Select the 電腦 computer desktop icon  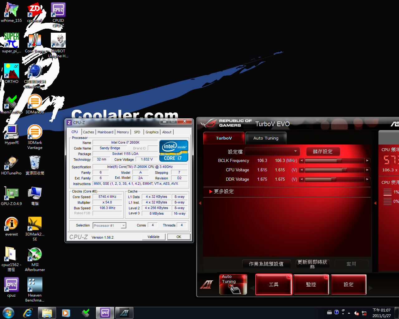35,196
